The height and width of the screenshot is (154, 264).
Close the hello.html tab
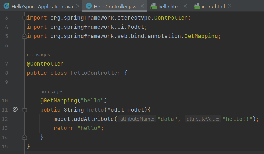(x=185, y=6)
